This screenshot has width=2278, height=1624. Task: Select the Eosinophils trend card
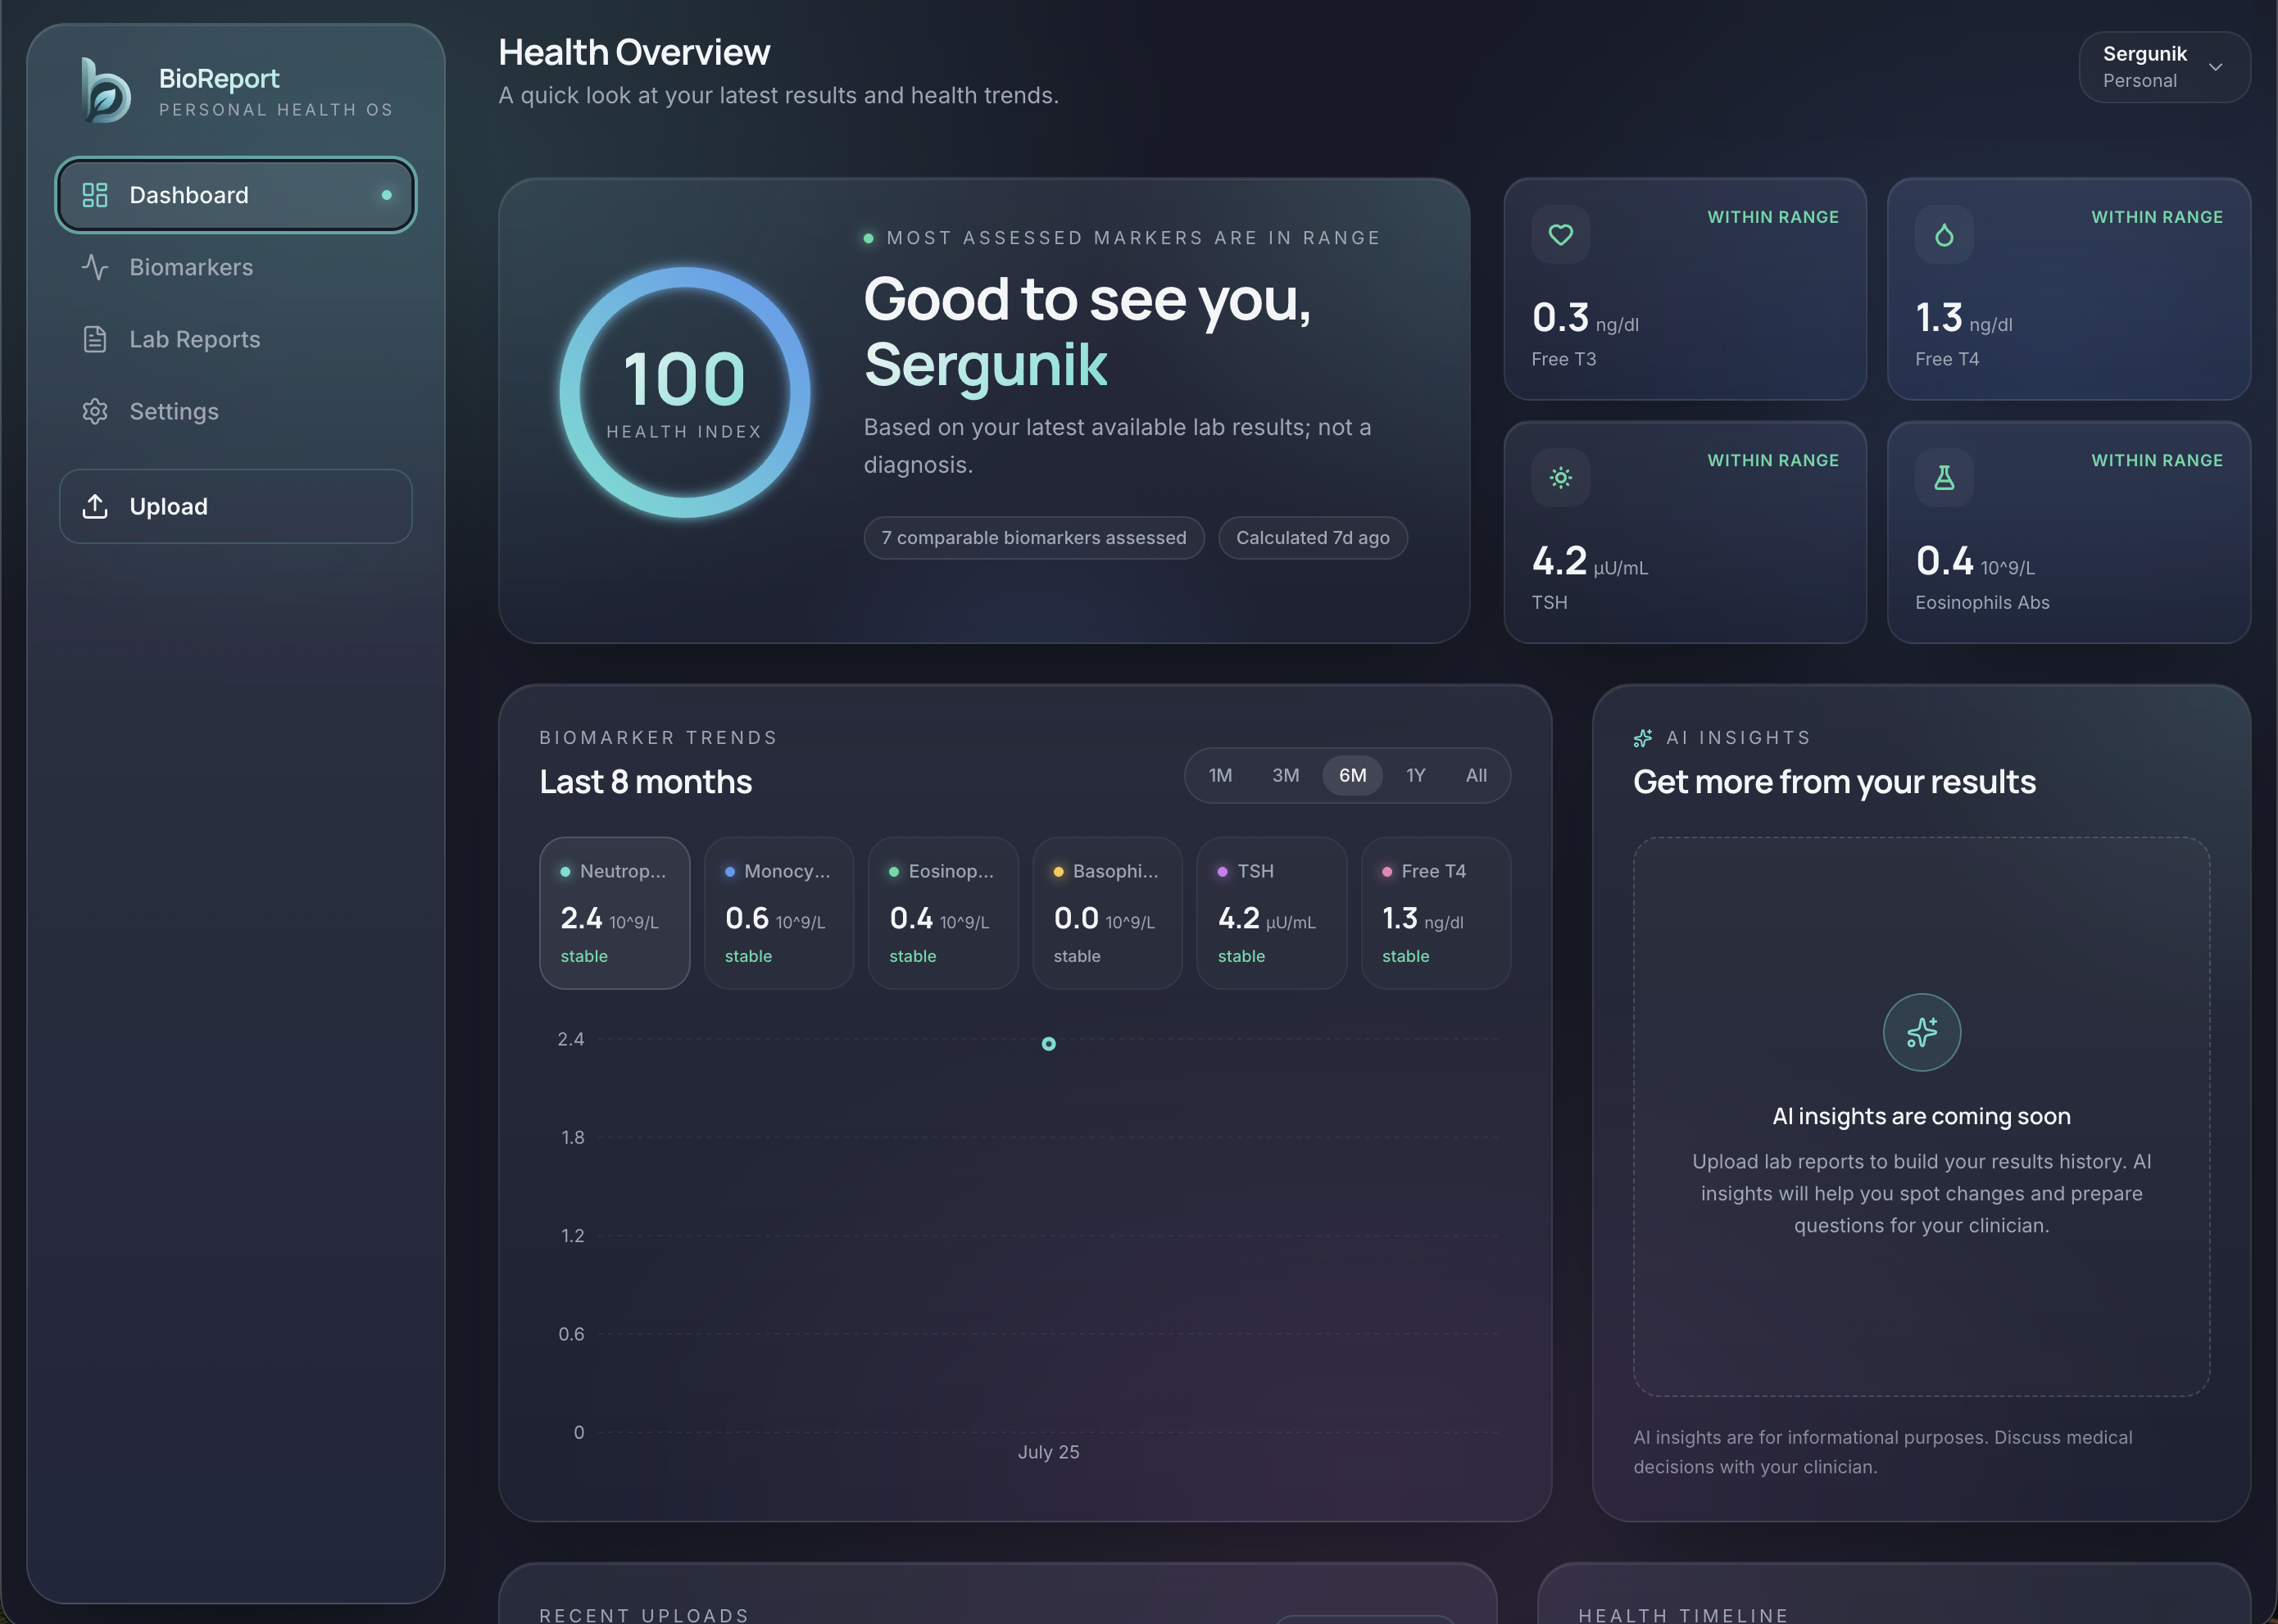tap(943, 913)
